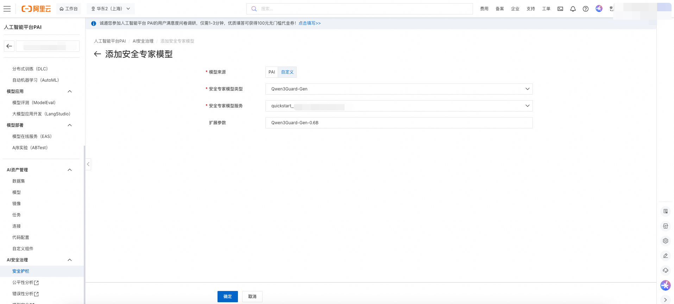This screenshot has width=674, height=304.
Task: Focus the top search box
Action: point(360,9)
